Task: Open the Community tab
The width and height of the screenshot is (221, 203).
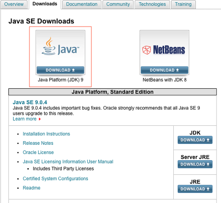Action: (x=118, y=4)
